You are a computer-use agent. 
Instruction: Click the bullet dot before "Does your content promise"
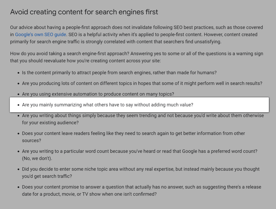18,187
